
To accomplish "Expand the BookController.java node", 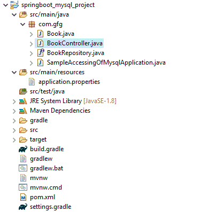I will pos(32,44).
